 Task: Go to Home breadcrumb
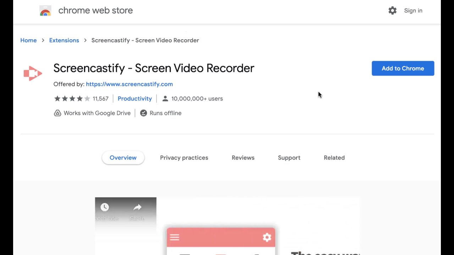click(x=28, y=40)
